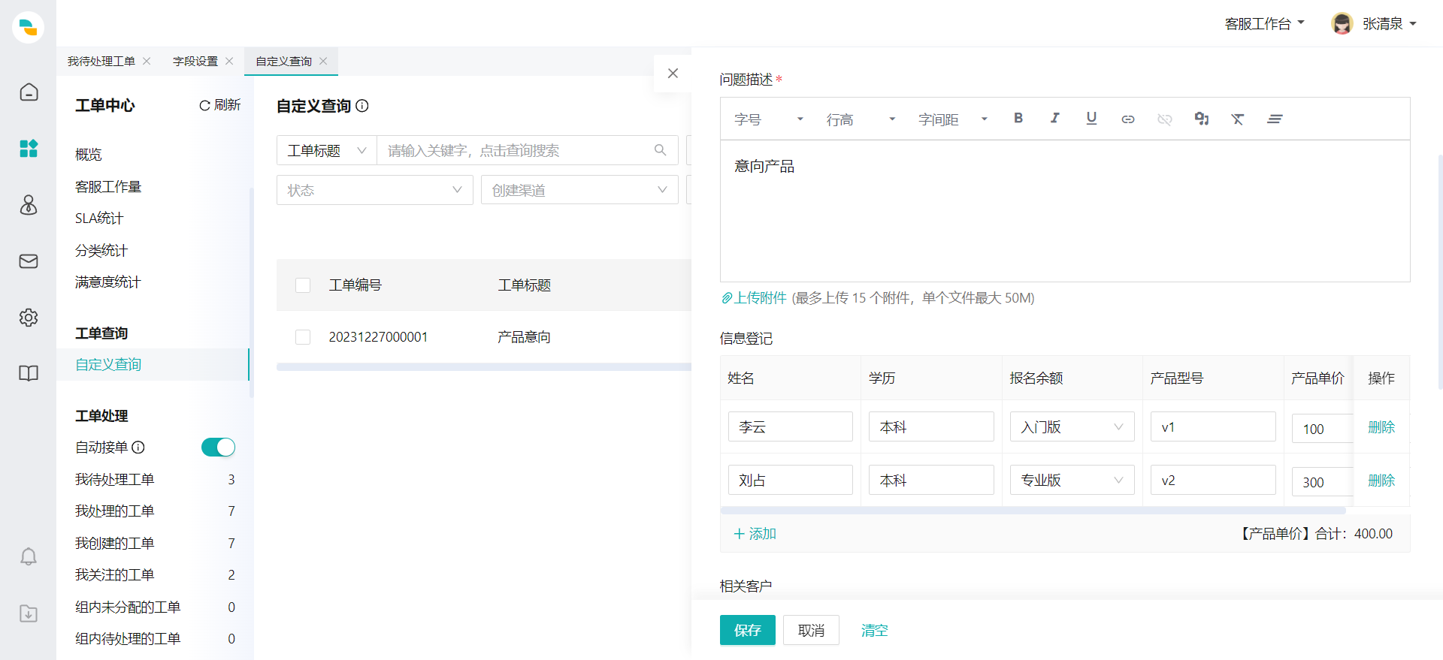Open the 状态 filter dropdown
1443x660 pixels.
tap(374, 190)
